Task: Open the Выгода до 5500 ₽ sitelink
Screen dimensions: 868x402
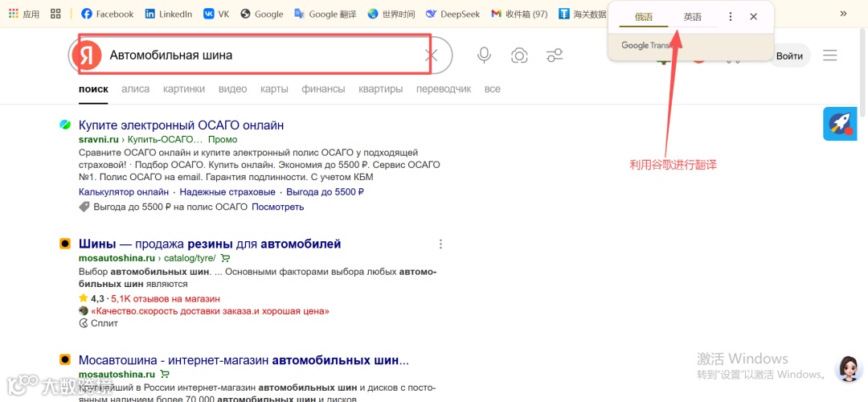Action: click(x=325, y=192)
